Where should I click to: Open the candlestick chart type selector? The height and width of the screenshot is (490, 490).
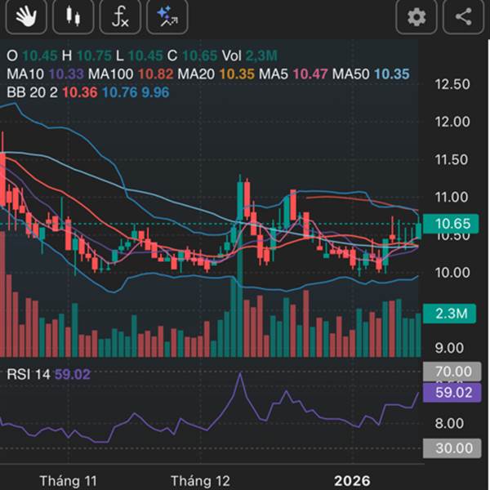[73, 16]
